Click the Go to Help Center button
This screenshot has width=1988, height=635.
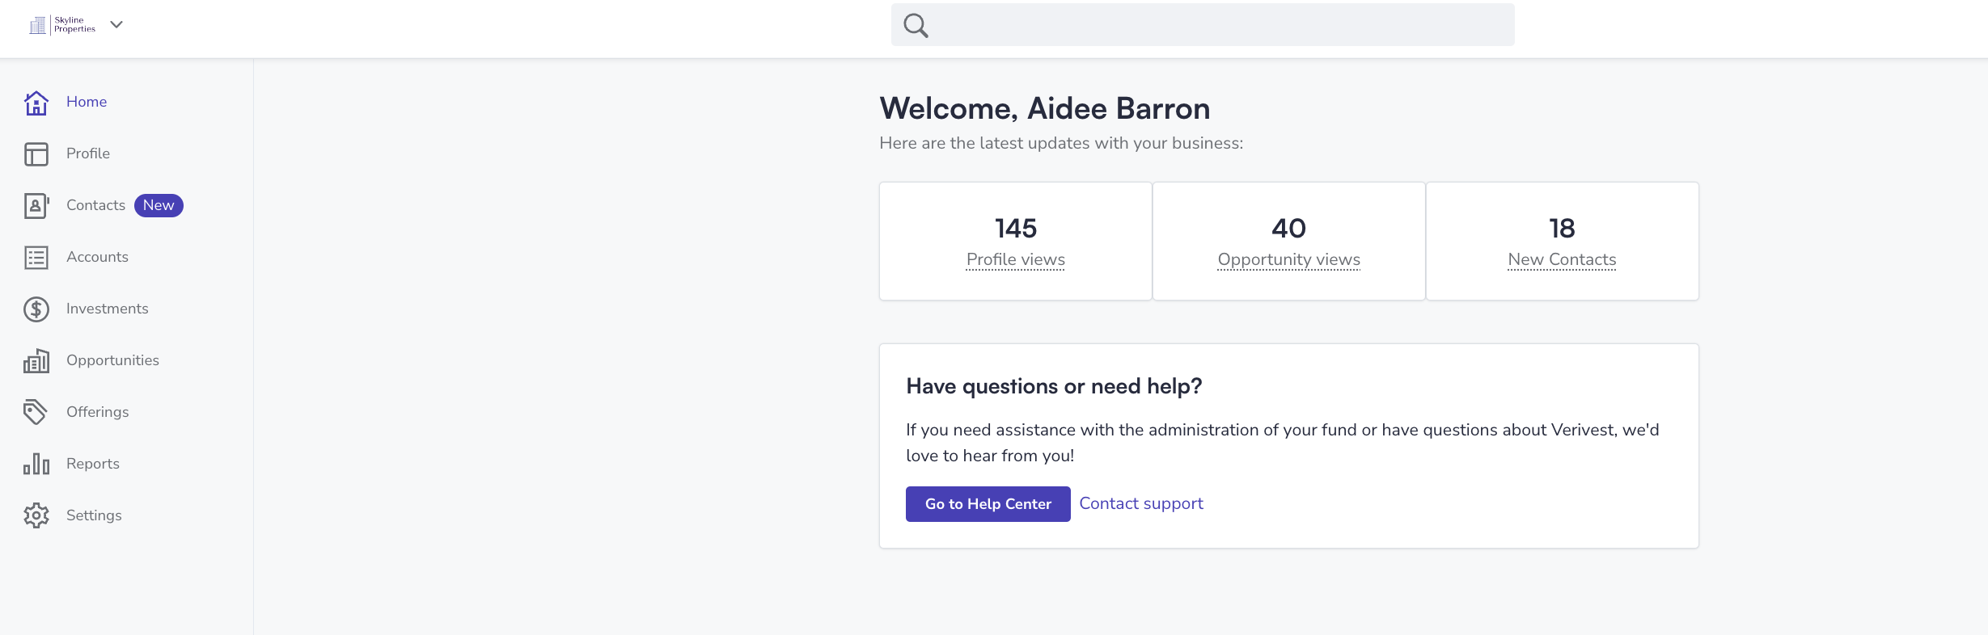[988, 504]
